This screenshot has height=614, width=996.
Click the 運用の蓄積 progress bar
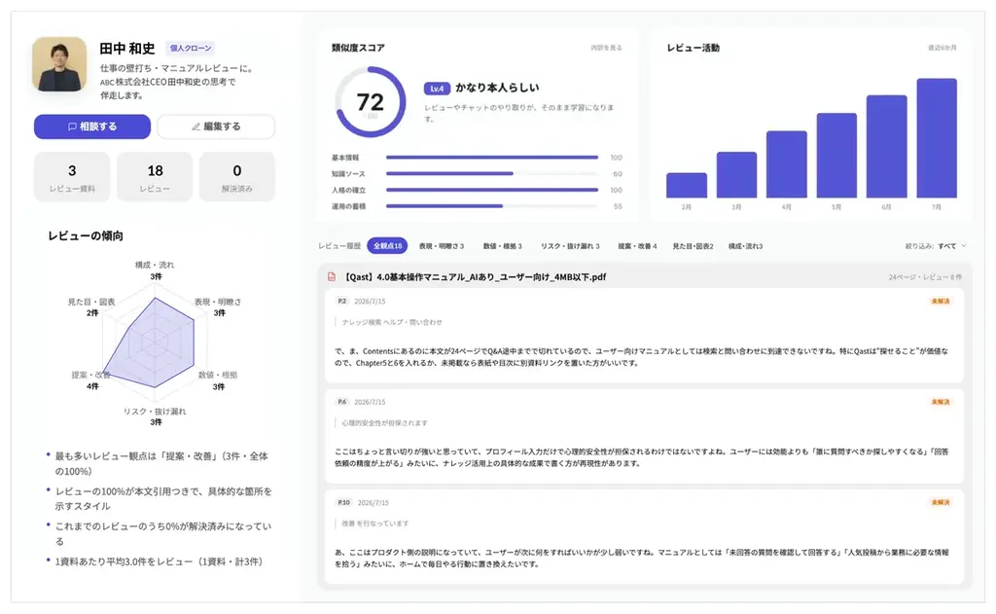[492, 206]
